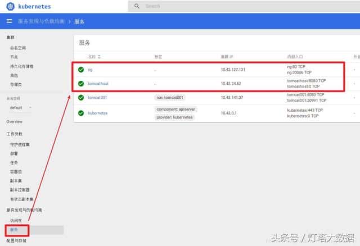Click cluster IP 10.43.127.131
Screen dimensions: 360x246
[233, 70]
